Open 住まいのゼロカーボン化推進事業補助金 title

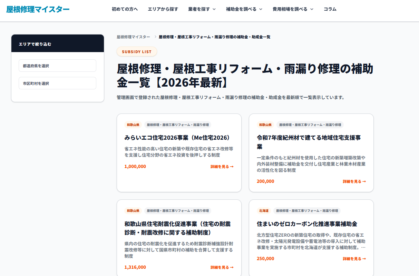click(307, 224)
